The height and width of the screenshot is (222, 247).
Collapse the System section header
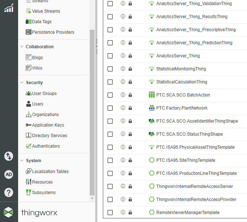(33, 161)
